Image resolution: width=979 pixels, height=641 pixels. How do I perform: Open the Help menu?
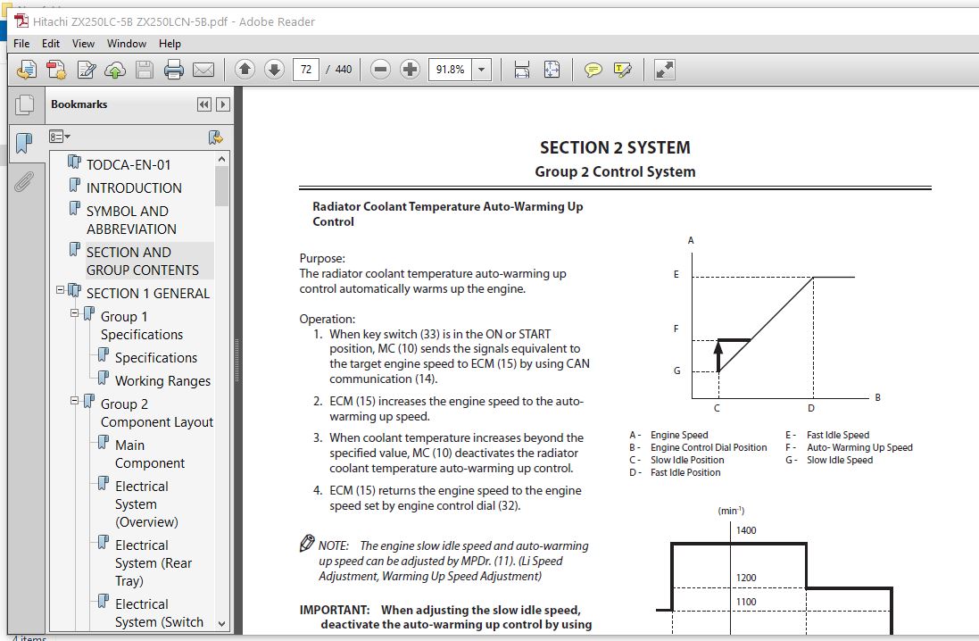pyautogui.click(x=170, y=43)
